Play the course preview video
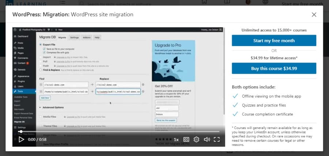329x156 pixels. click(21, 140)
